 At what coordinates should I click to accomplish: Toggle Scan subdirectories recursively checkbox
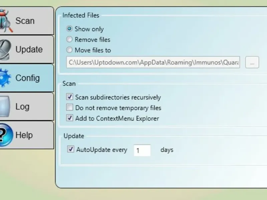pyautogui.click(x=70, y=97)
